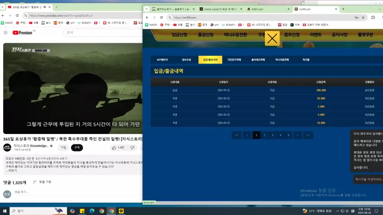Switch to MY페이지 tab
383x215 pixels.
pos(162,60)
